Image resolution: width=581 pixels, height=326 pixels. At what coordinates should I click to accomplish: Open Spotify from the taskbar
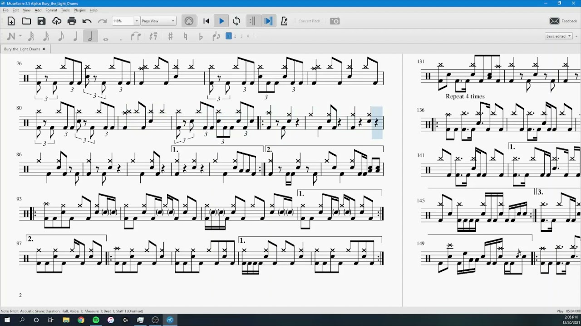click(x=96, y=320)
